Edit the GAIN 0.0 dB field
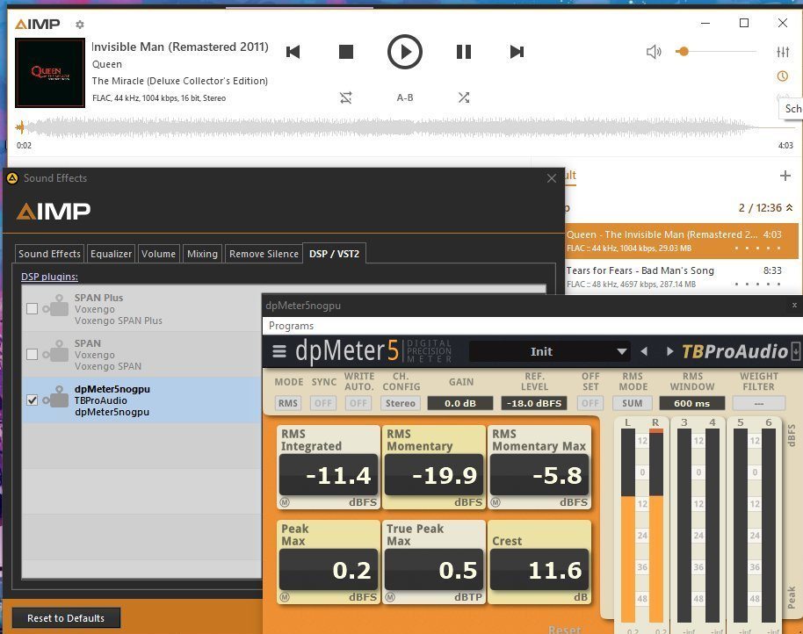803x634 pixels. (460, 403)
